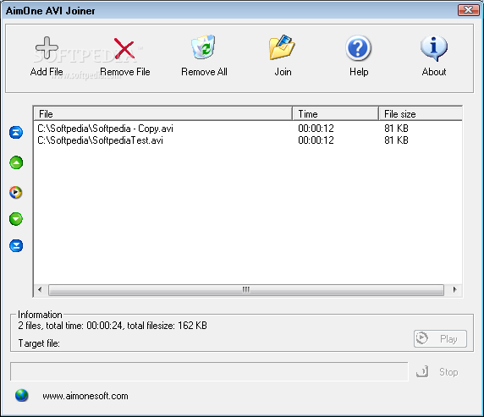Move selected file up one position
The image size is (484, 417).
coord(16,162)
